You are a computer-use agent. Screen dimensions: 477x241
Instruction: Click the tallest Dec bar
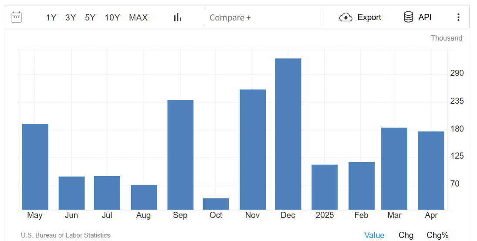(x=288, y=134)
